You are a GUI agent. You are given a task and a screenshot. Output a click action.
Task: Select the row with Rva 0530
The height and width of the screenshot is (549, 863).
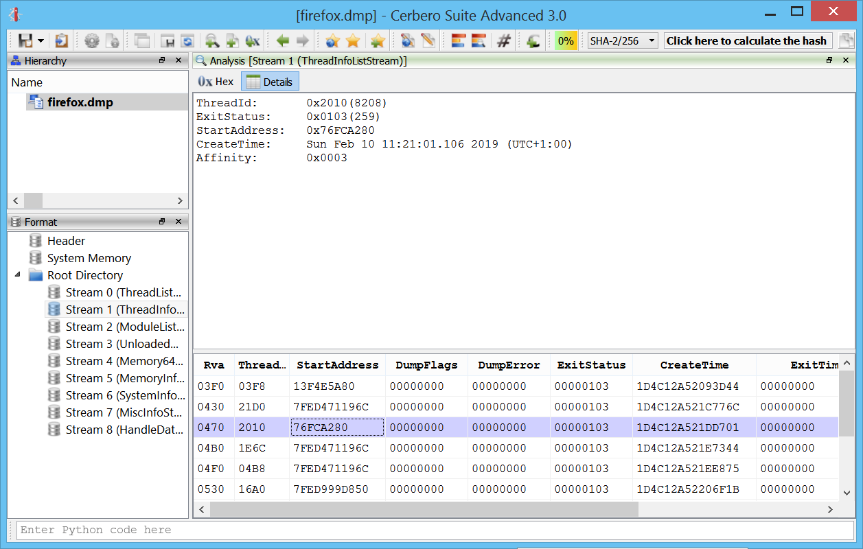pos(516,489)
